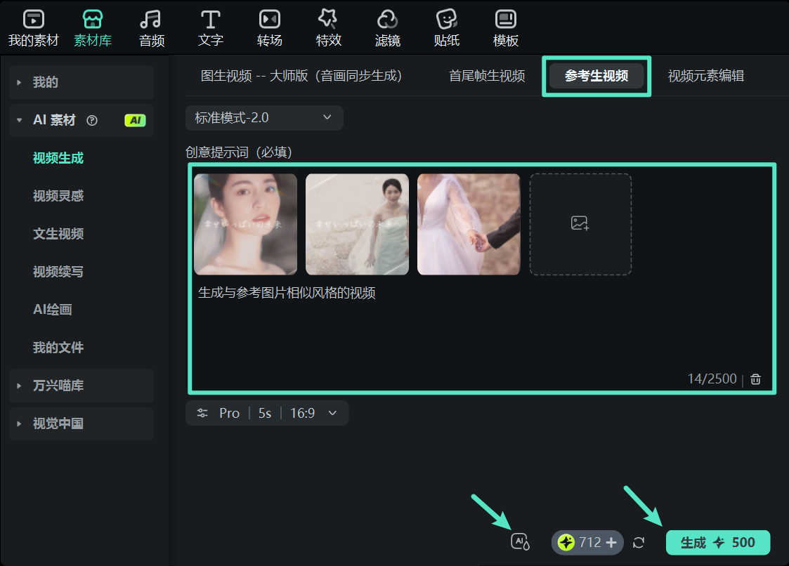Refresh credits with the circular arrow icon

click(639, 541)
